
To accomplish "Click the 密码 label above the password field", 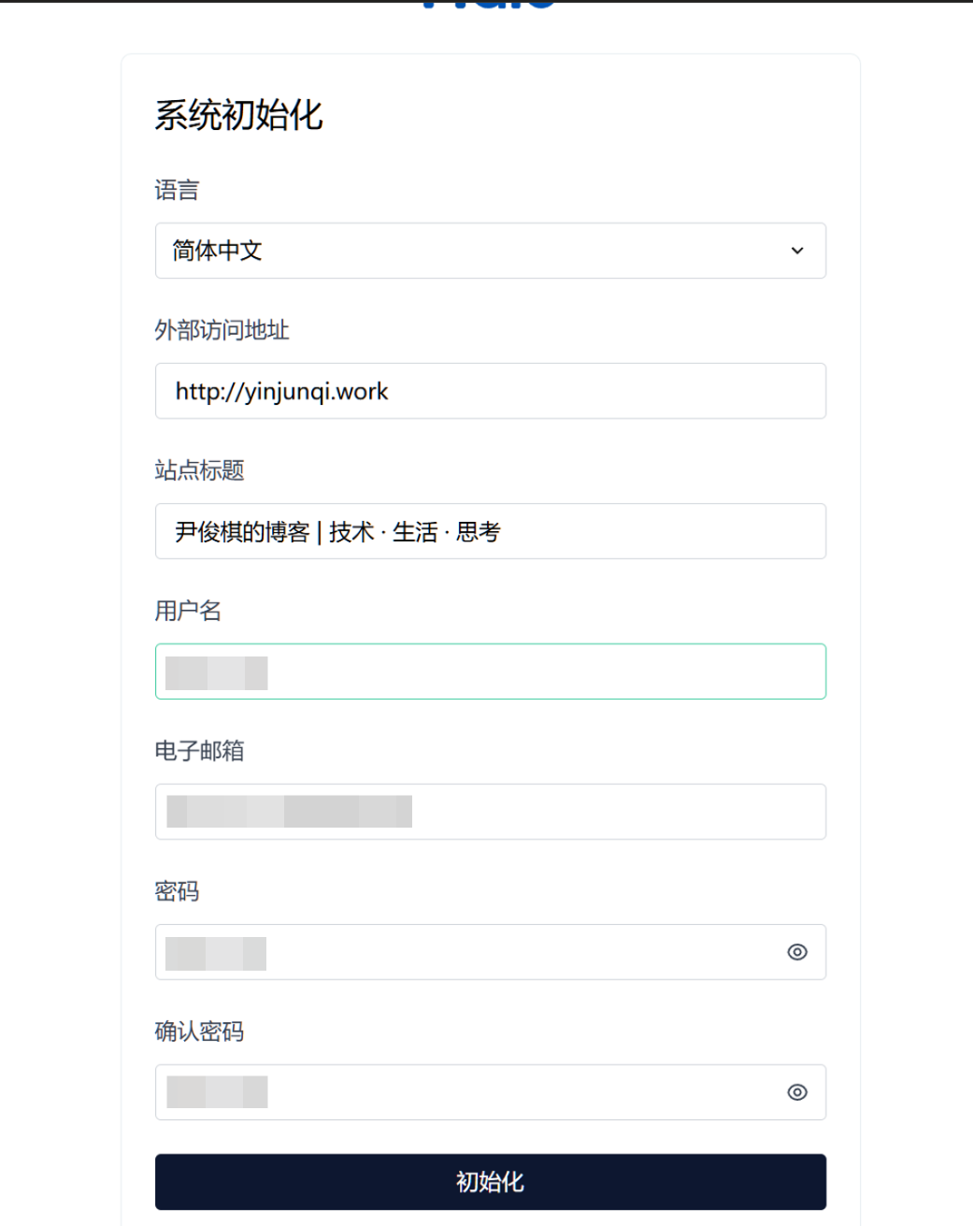I will click(x=177, y=891).
